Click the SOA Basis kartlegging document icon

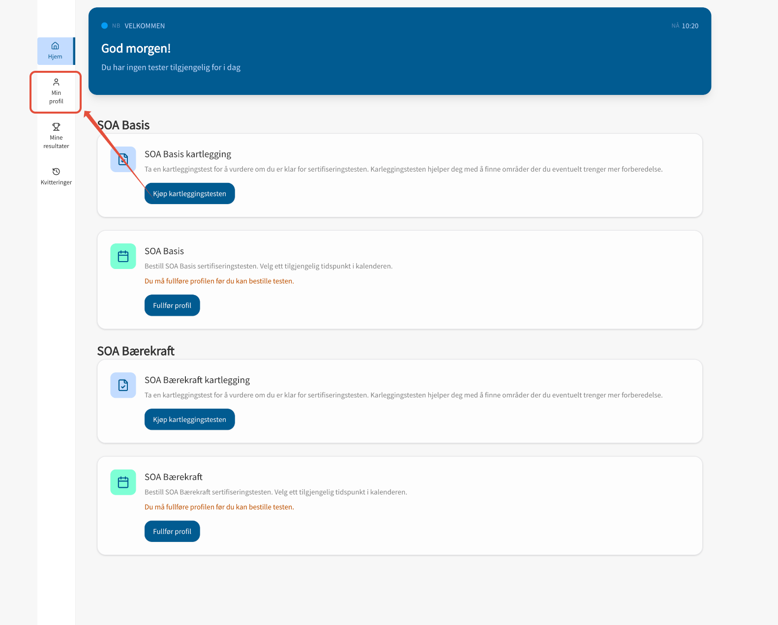[123, 159]
